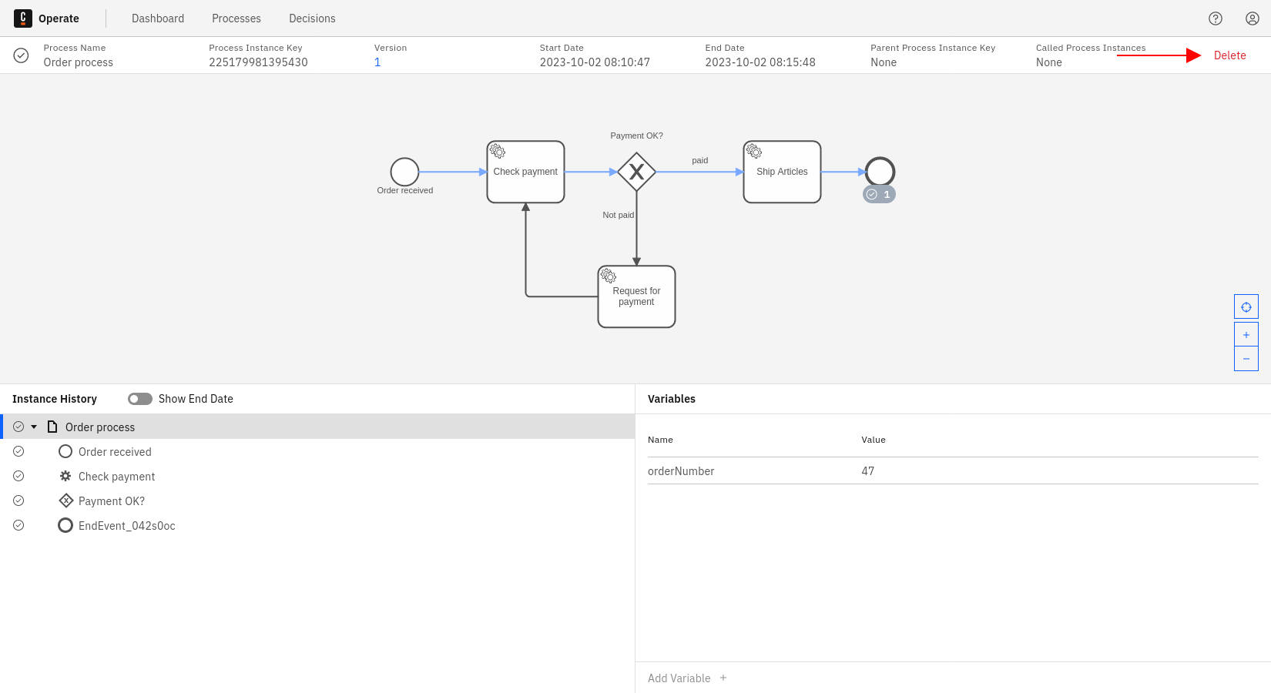Click the document icon beside Order process

52,426
